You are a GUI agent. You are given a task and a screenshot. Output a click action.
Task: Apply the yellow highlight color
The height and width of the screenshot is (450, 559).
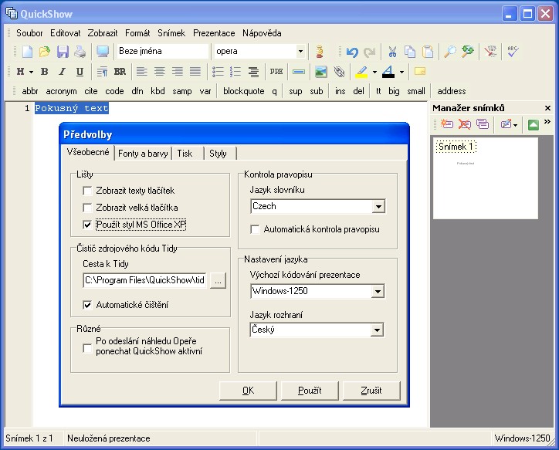361,72
